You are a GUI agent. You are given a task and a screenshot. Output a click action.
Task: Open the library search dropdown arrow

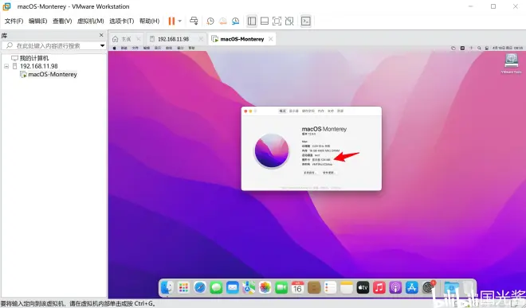tap(102, 45)
